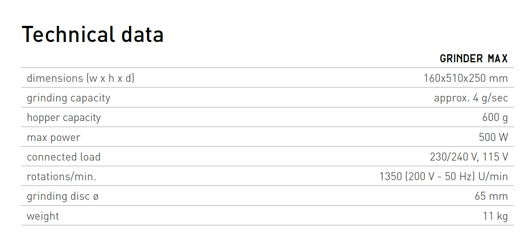
Task: Click the hopper capacity label
Action: (64, 118)
